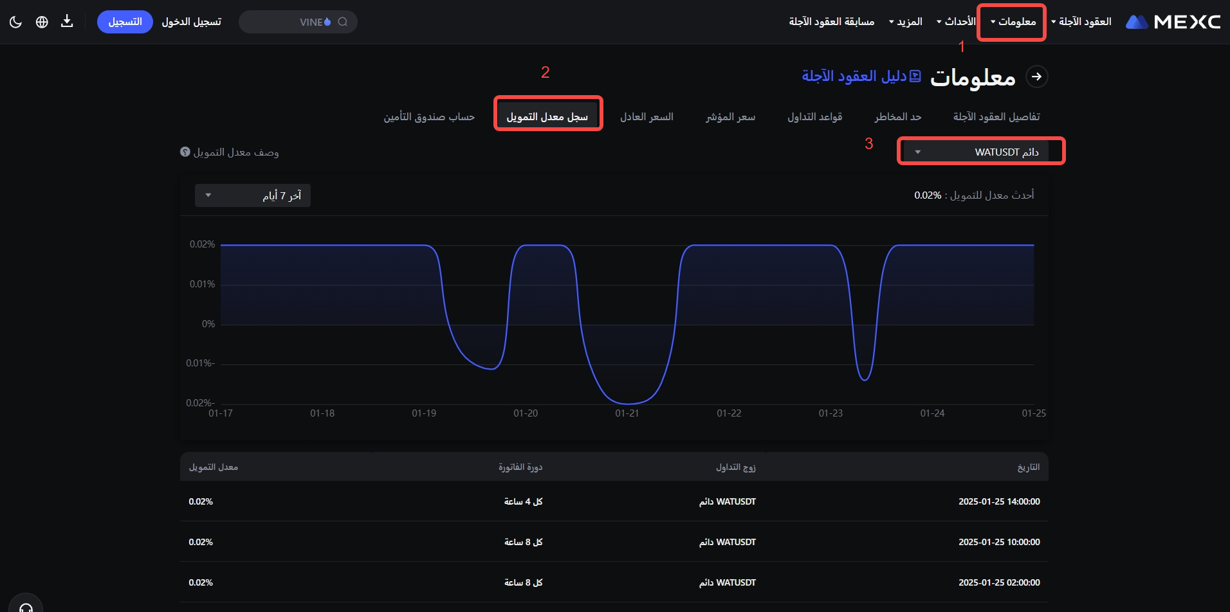Switch to سجل معدل التمويل tab
The height and width of the screenshot is (612, 1230).
(x=547, y=116)
